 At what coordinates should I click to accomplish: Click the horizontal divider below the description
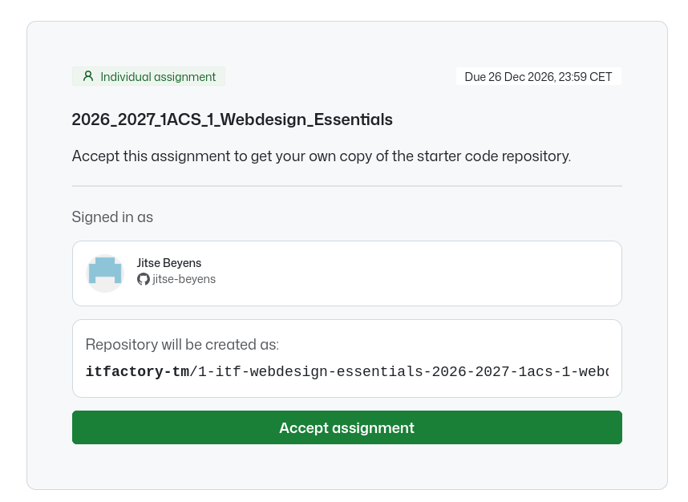pos(347,186)
